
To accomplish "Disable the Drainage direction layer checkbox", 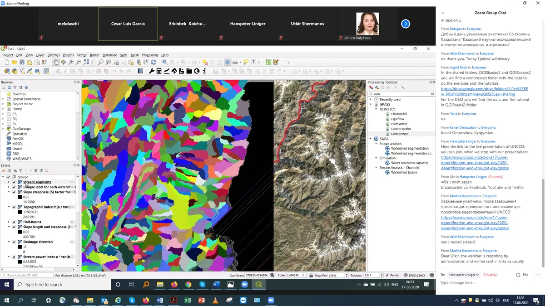I will pos(14,242).
